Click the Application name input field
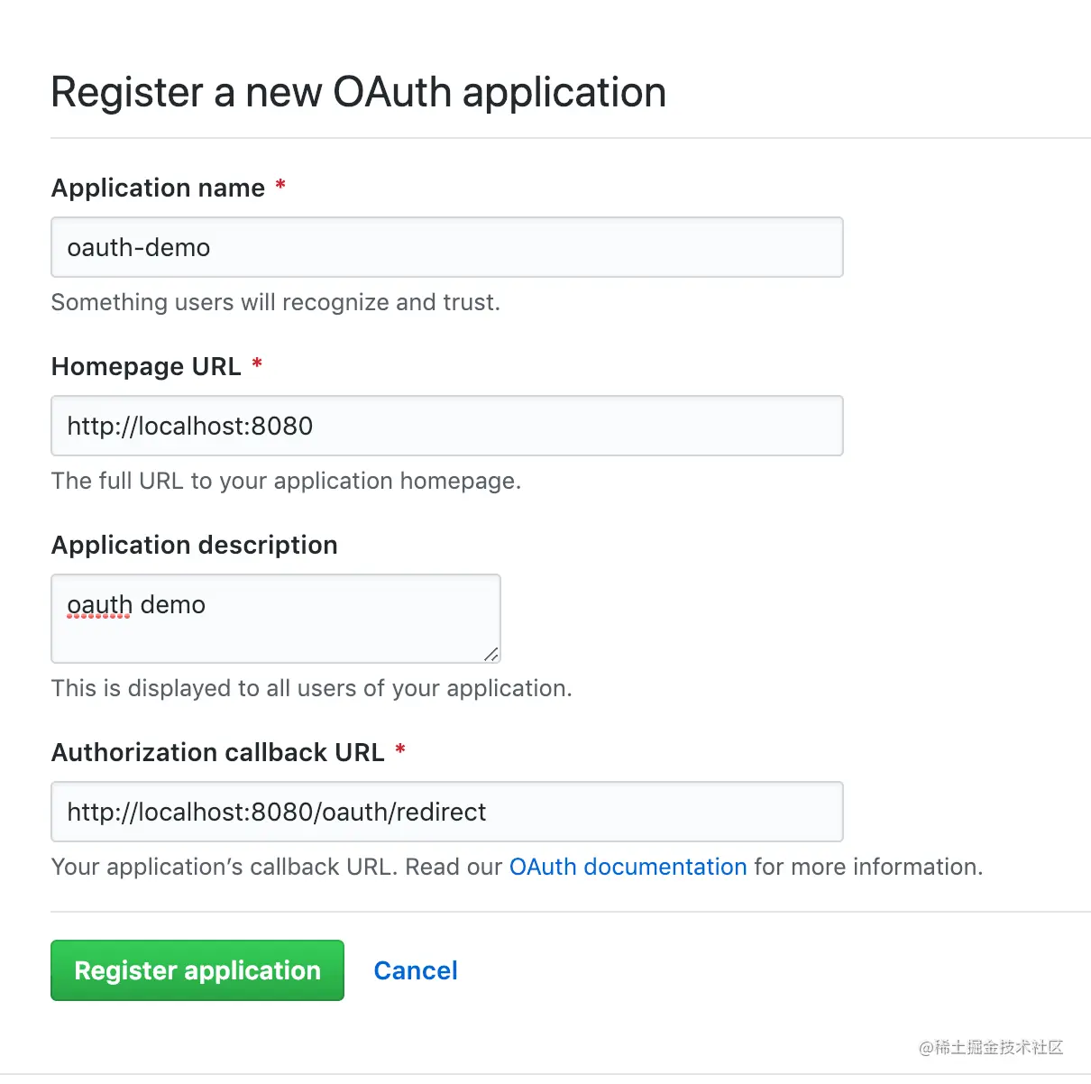1091x1084 pixels. click(446, 247)
